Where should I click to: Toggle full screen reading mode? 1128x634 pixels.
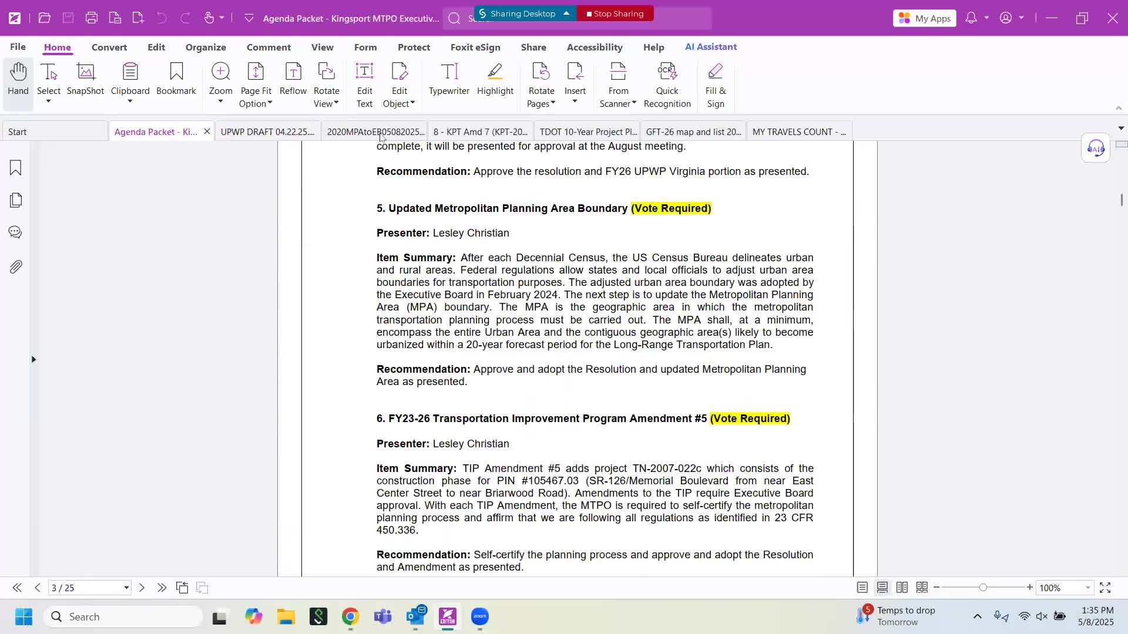pyautogui.click(x=1105, y=588)
